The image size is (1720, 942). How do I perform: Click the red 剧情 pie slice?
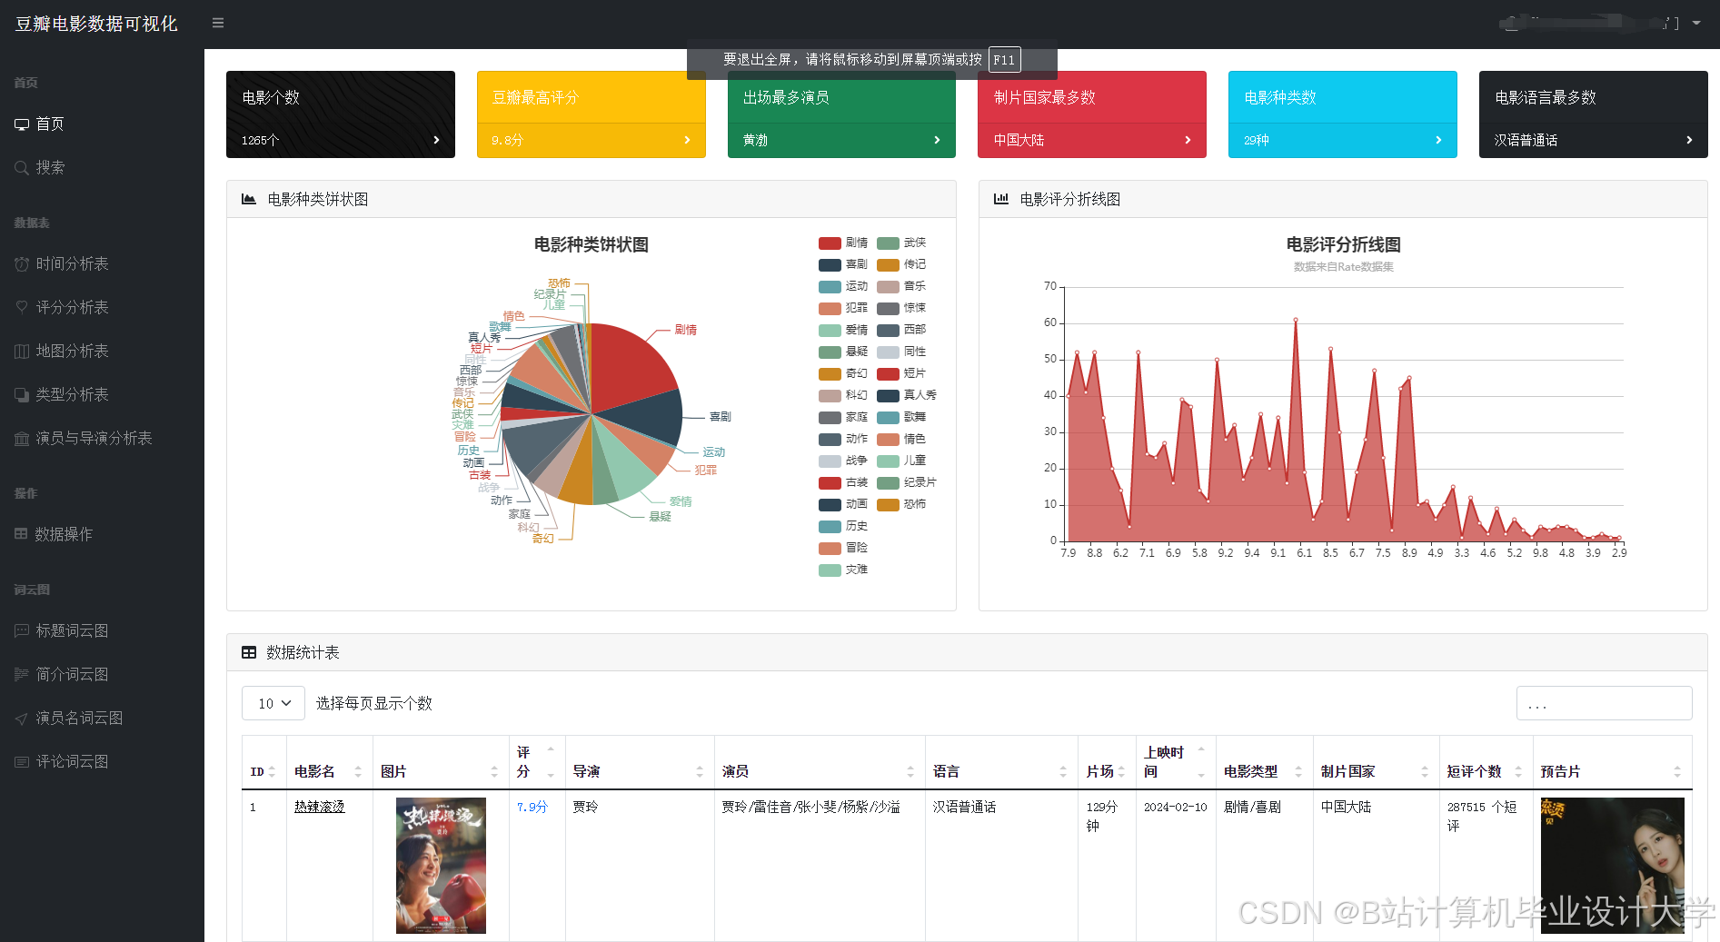(627, 368)
